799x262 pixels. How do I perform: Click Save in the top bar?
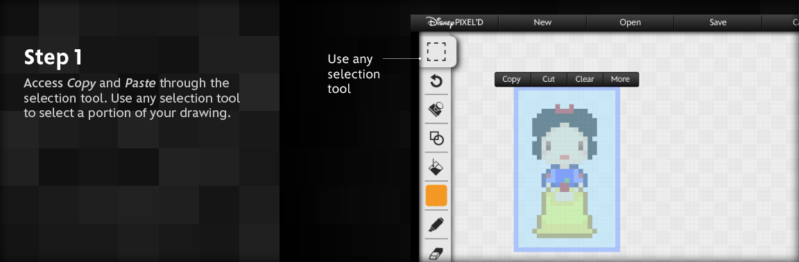[x=718, y=22]
